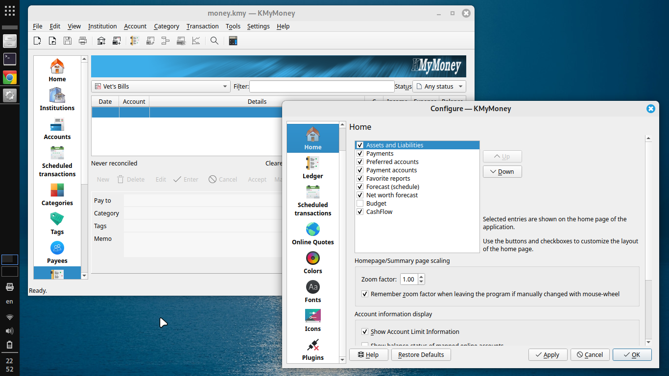Viewport: 669px width, 376px height.
Task: Uncheck Payments home page entry
Action: click(360, 154)
